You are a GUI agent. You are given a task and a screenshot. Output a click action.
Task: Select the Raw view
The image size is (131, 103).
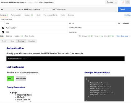(12, 41)
